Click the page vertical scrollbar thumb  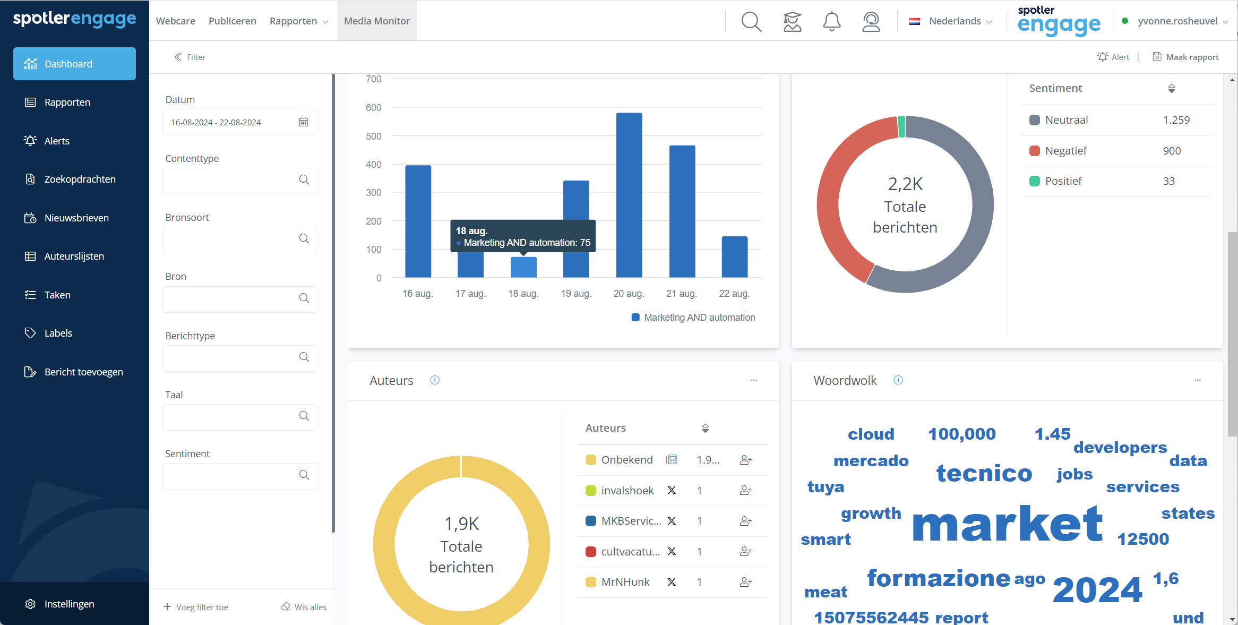click(1232, 335)
